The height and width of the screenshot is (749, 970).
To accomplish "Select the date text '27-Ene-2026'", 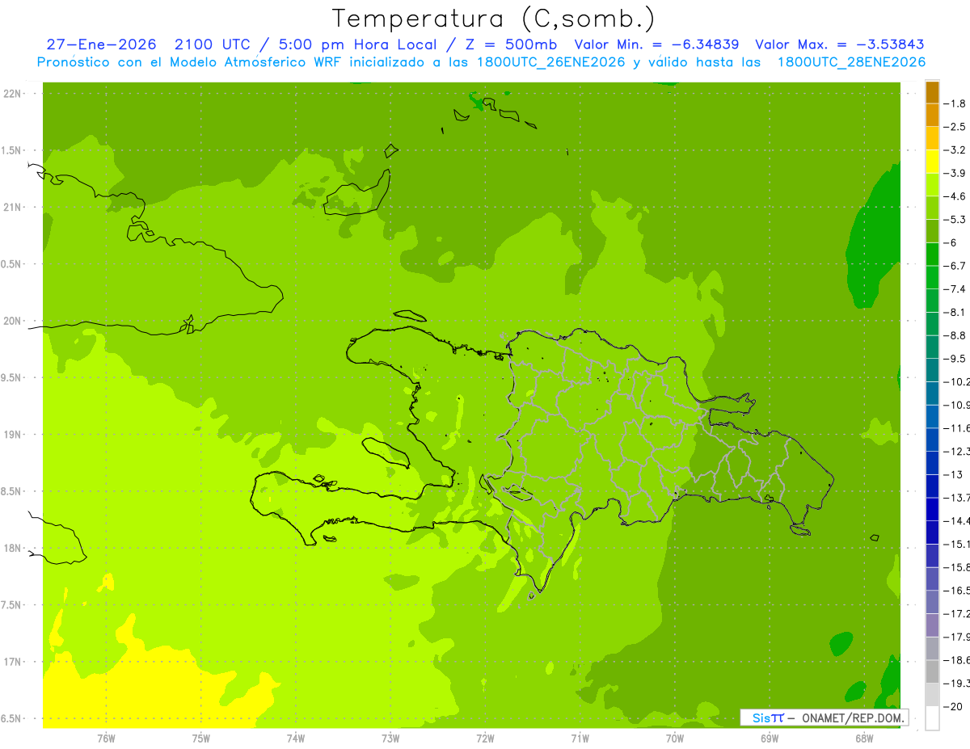I will point(102,44).
